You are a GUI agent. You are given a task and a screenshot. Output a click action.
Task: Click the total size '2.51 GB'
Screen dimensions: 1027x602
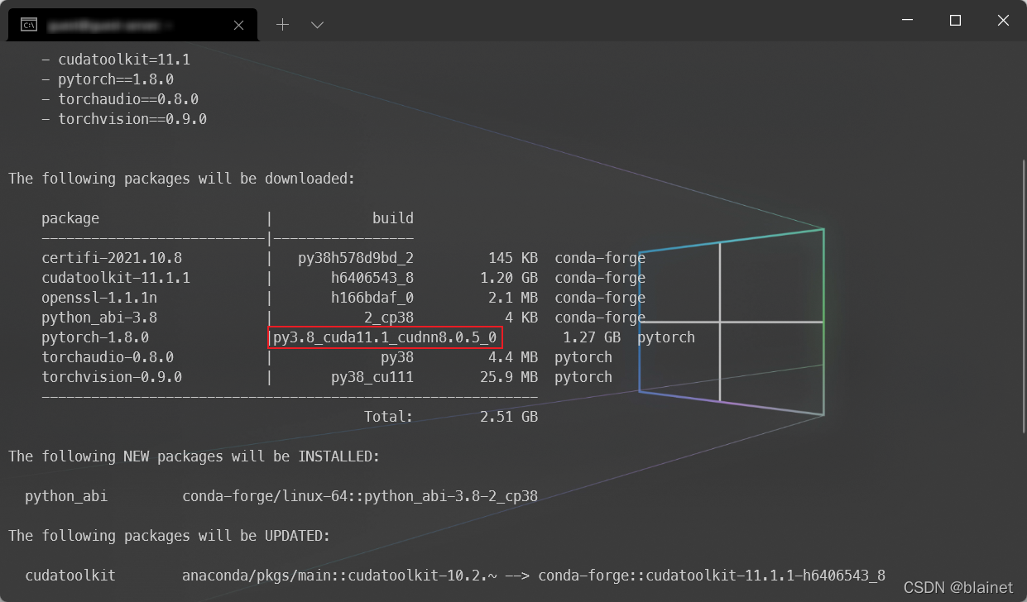(x=509, y=417)
